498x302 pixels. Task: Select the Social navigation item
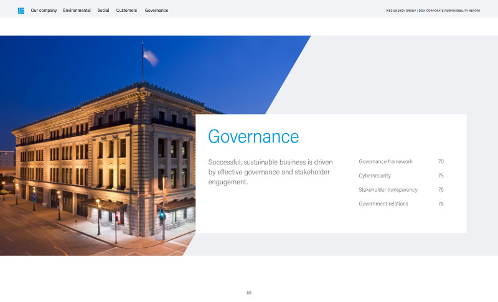(103, 11)
